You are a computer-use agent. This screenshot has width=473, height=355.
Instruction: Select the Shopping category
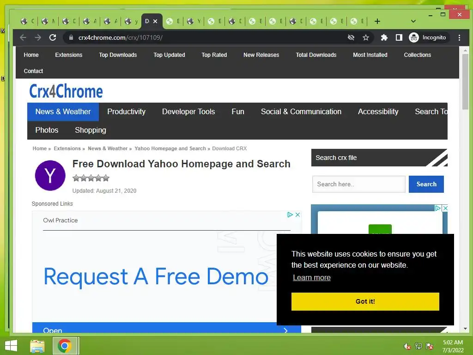pos(91,130)
